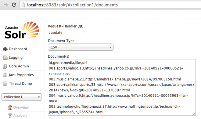Click the browser forward arrow
This screenshot has width=201, height=119.
pyautogui.click(x=6, y=5)
